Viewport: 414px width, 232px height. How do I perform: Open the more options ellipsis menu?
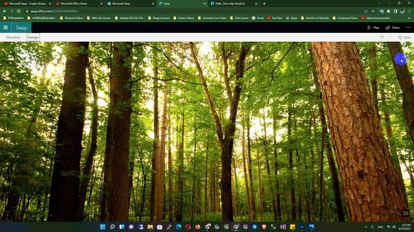pyautogui.click(x=408, y=28)
